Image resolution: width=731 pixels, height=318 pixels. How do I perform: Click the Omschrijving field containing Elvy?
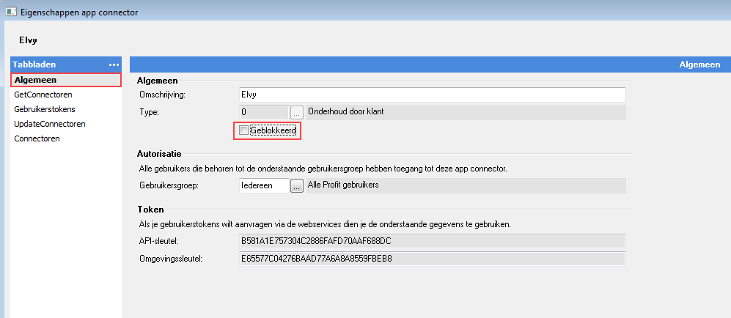click(432, 95)
